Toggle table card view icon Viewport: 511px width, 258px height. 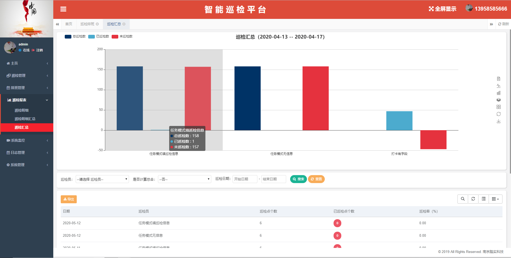click(x=484, y=199)
